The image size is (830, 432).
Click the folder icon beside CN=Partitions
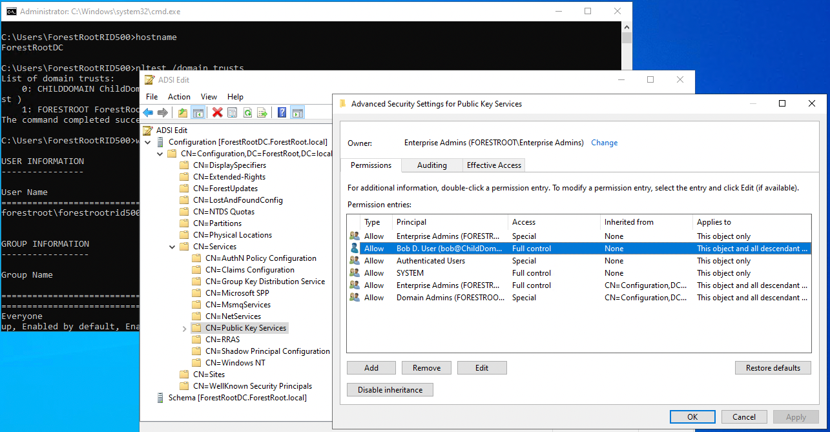point(184,223)
